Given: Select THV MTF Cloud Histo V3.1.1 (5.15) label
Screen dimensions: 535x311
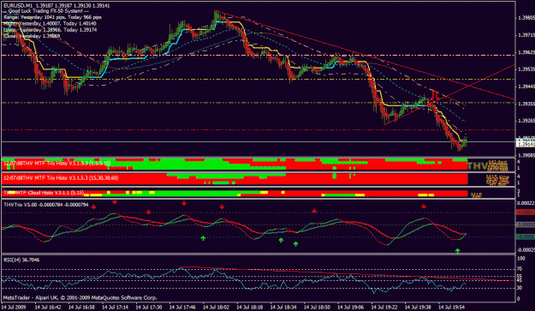Looking at the screenshot, I should [x=44, y=193].
